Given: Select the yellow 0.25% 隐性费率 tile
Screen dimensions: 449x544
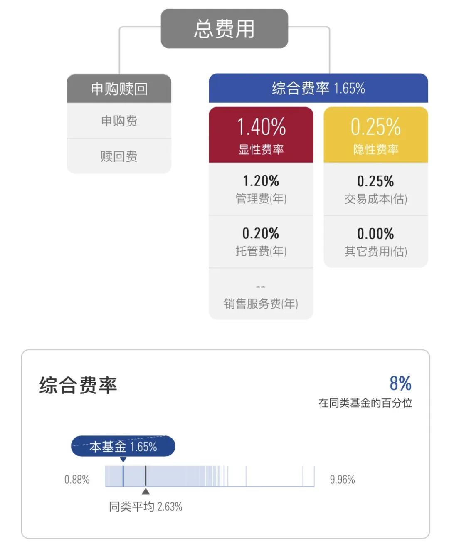Looking at the screenshot, I should (x=376, y=135).
